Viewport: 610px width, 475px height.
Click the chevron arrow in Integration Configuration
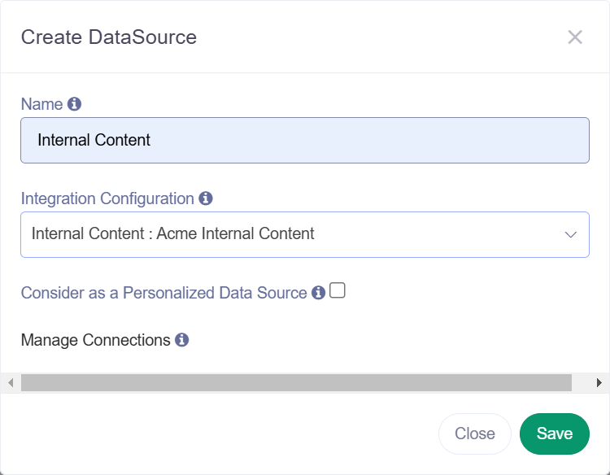pos(571,234)
